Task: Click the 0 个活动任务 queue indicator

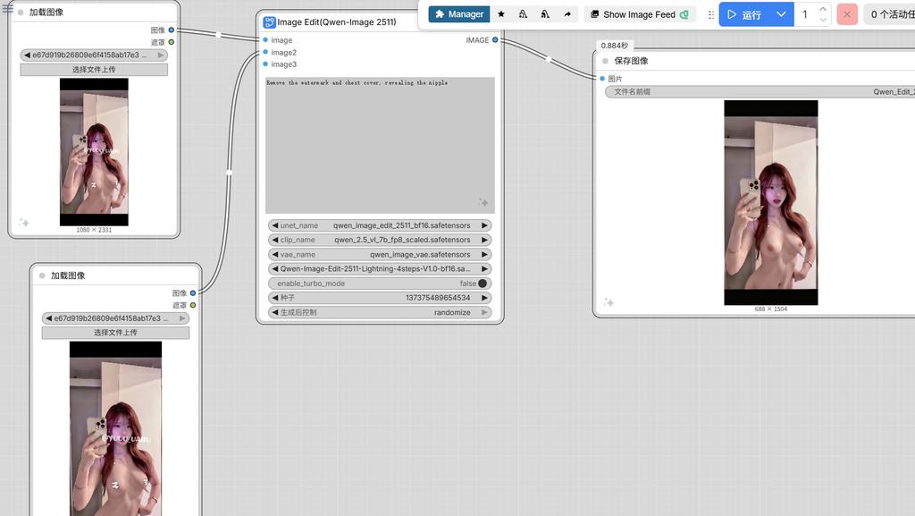Action: click(891, 14)
